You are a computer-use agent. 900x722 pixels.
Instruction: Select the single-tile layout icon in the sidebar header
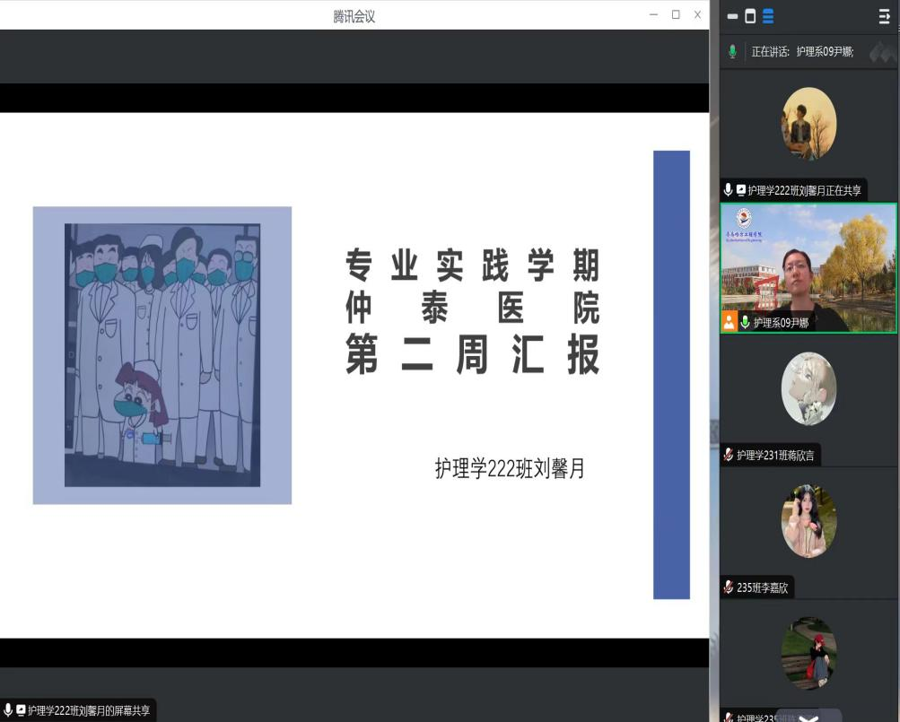point(750,16)
